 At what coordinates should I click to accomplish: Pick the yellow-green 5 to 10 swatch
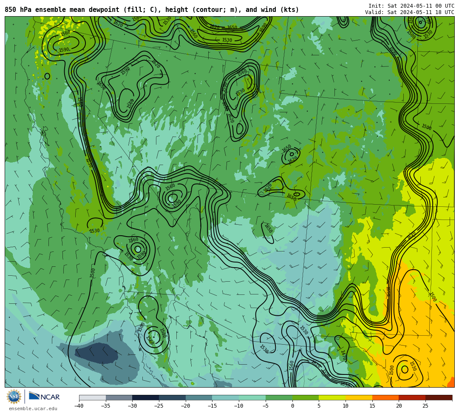pyautogui.click(x=332, y=397)
